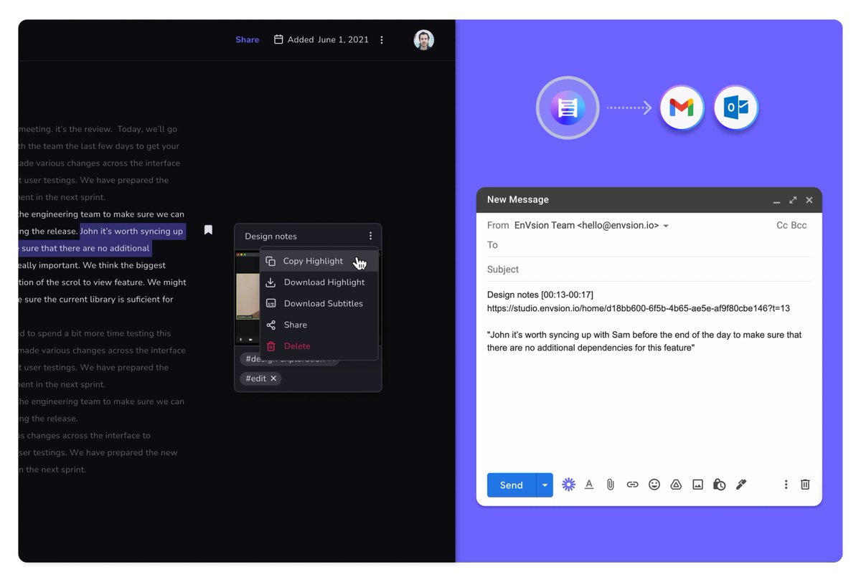The width and height of the screenshot is (861, 582).
Task: Select Delete in the highlight context menu
Action: (x=319, y=346)
